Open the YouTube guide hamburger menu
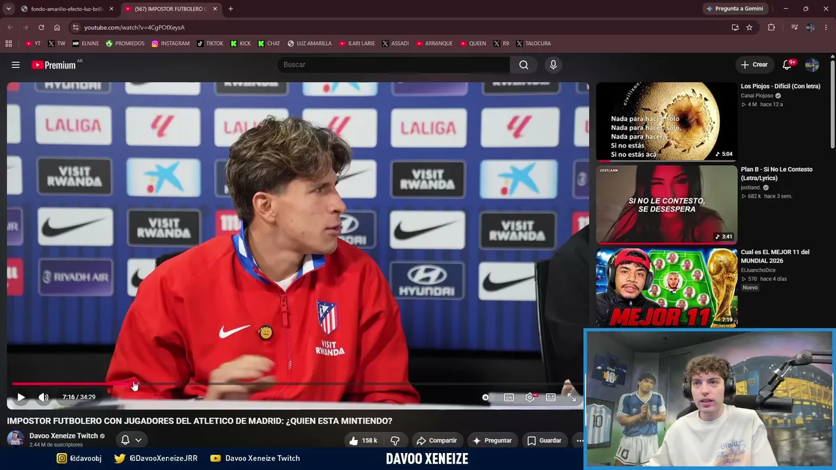The height and width of the screenshot is (470, 836). click(x=16, y=65)
